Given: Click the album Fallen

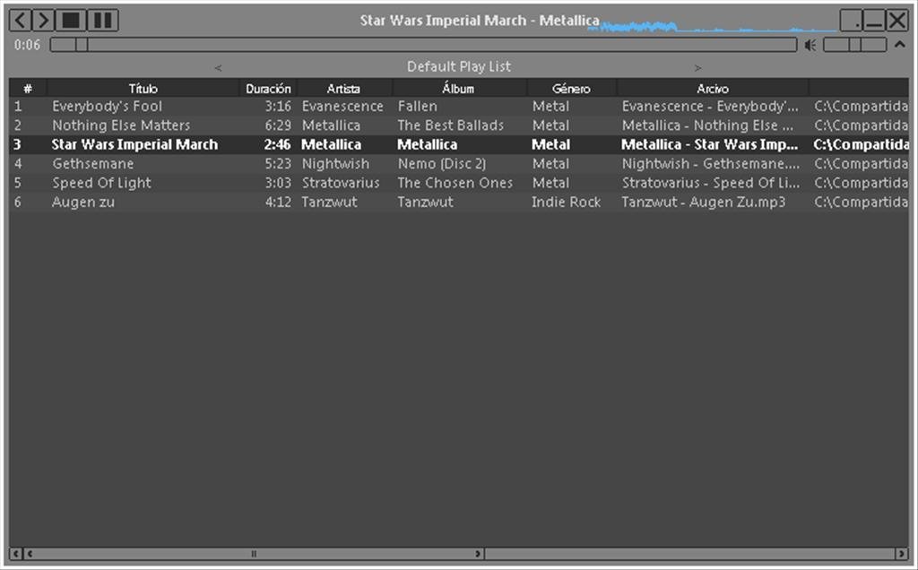Looking at the screenshot, I should [x=418, y=107].
